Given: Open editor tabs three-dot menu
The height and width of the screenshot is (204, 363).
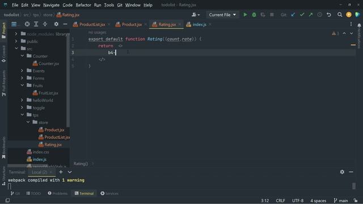Looking at the screenshot, I should (x=351, y=24).
